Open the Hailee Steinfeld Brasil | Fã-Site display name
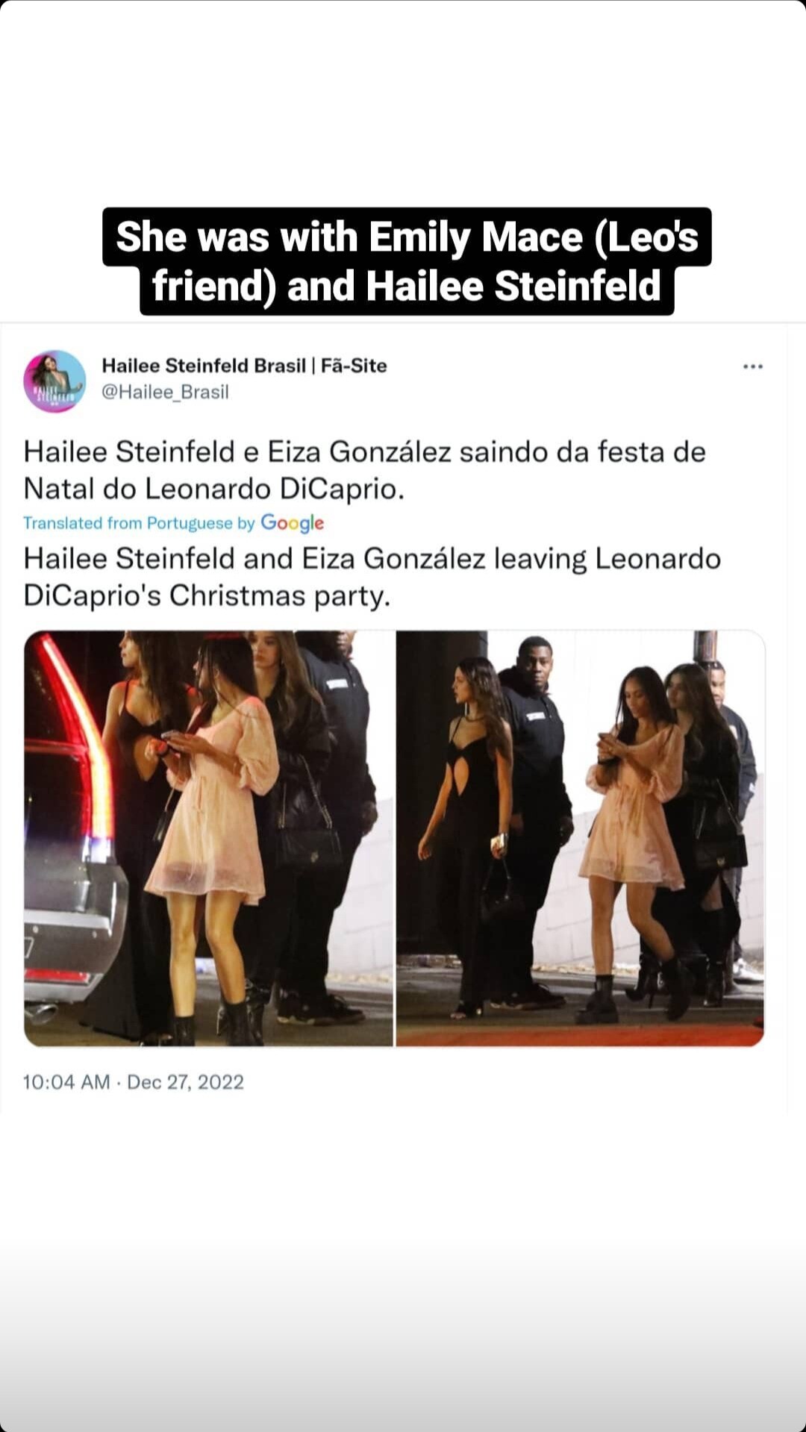The image size is (806, 1432). [244, 365]
